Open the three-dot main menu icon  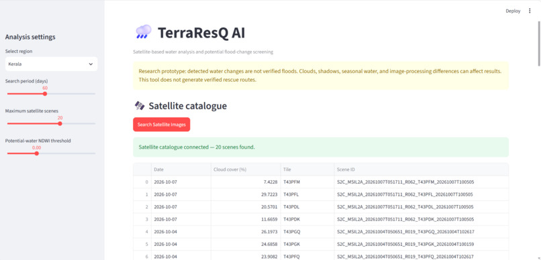click(530, 11)
